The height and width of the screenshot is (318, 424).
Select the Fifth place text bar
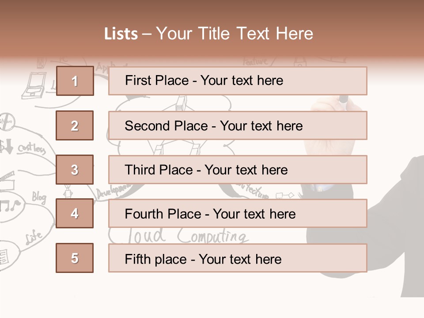238,258
